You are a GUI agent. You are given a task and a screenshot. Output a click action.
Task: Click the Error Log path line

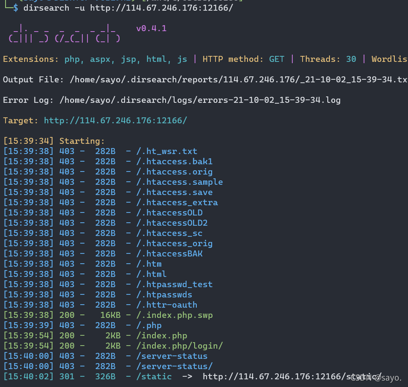point(172,100)
